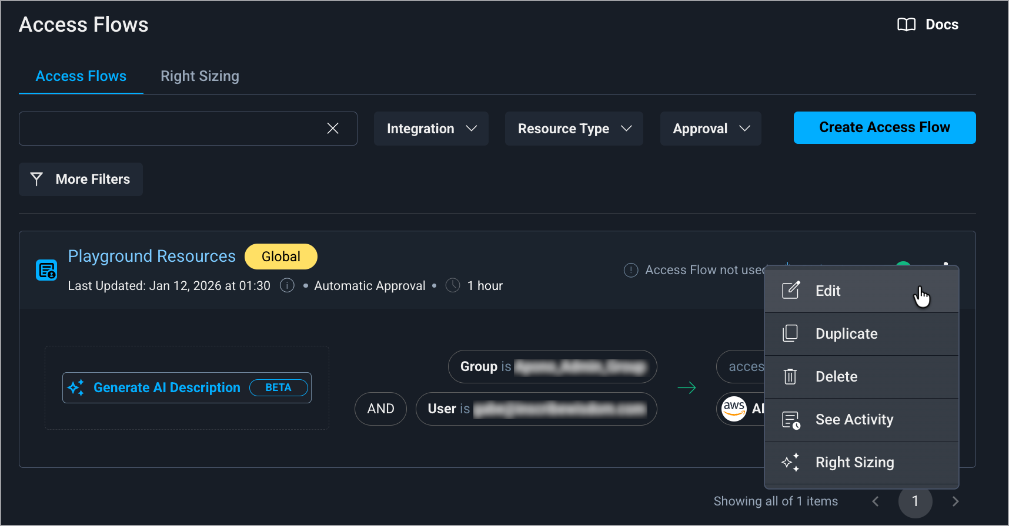Select the Access Flows tab
Screen dimensions: 1009x526
coord(81,76)
